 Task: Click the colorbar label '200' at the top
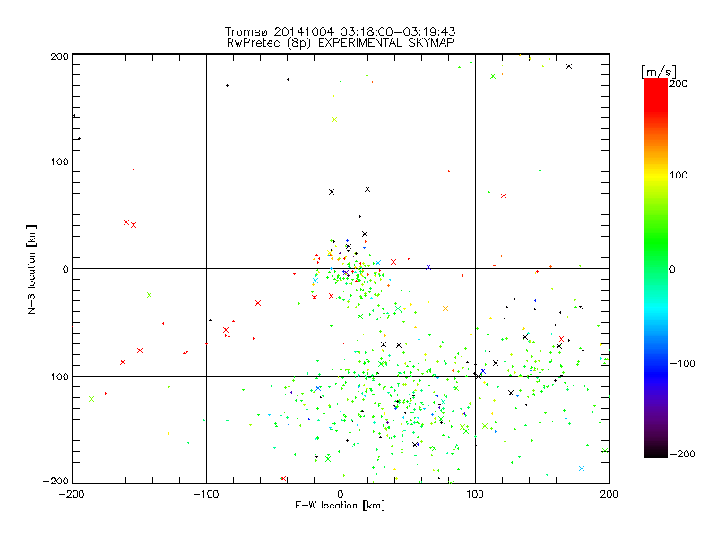pos(678,83)
